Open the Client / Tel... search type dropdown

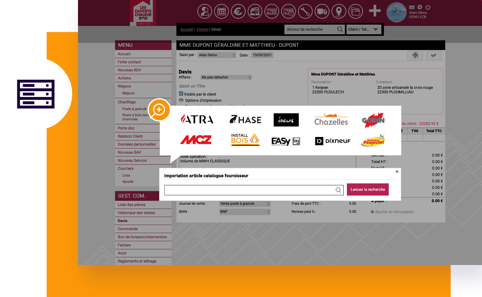click(x=364, y=29)
